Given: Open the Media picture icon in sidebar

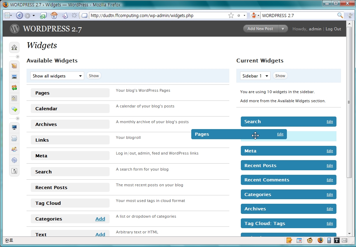Looking at the screenshot, I should coord(14,77).
